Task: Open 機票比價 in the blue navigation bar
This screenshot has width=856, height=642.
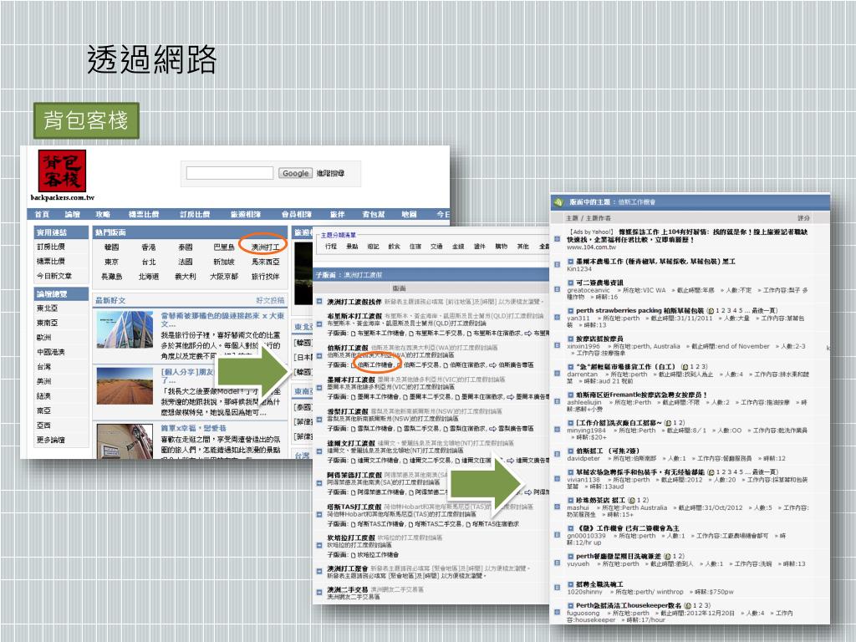Action: tap(144, 214)
